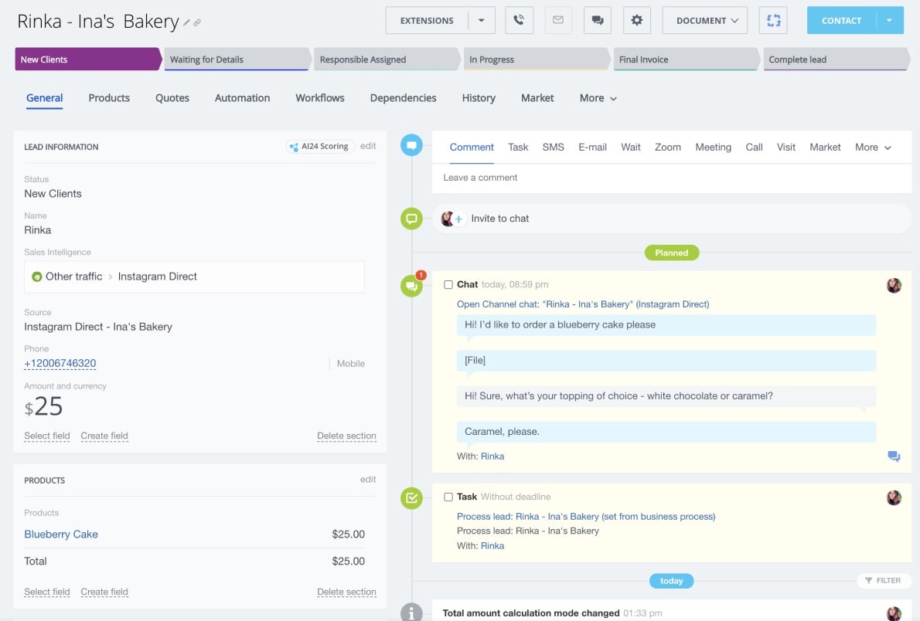Switch to the Products tab
The height and width of the screenshot is (621, 920).
tap(109, 98)
